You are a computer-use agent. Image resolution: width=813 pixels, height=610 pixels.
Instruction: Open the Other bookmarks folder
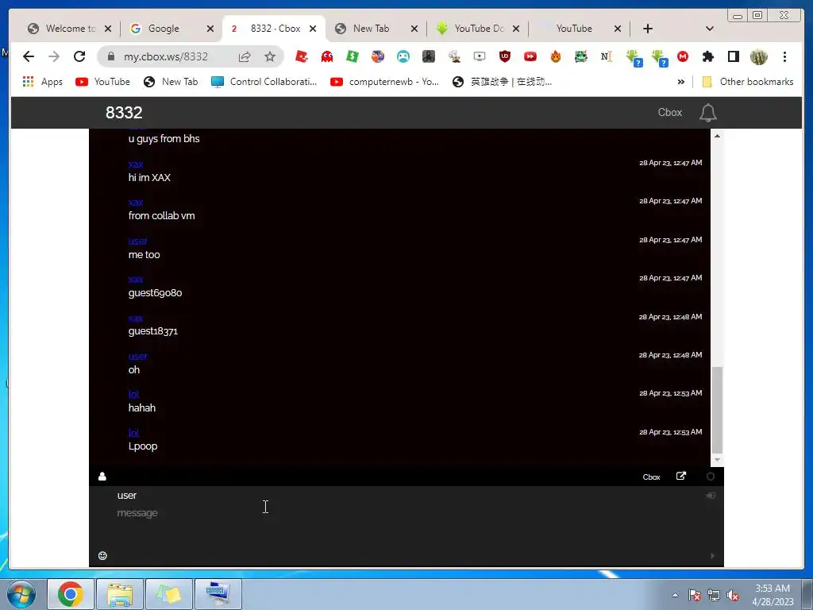coord(748,82)
